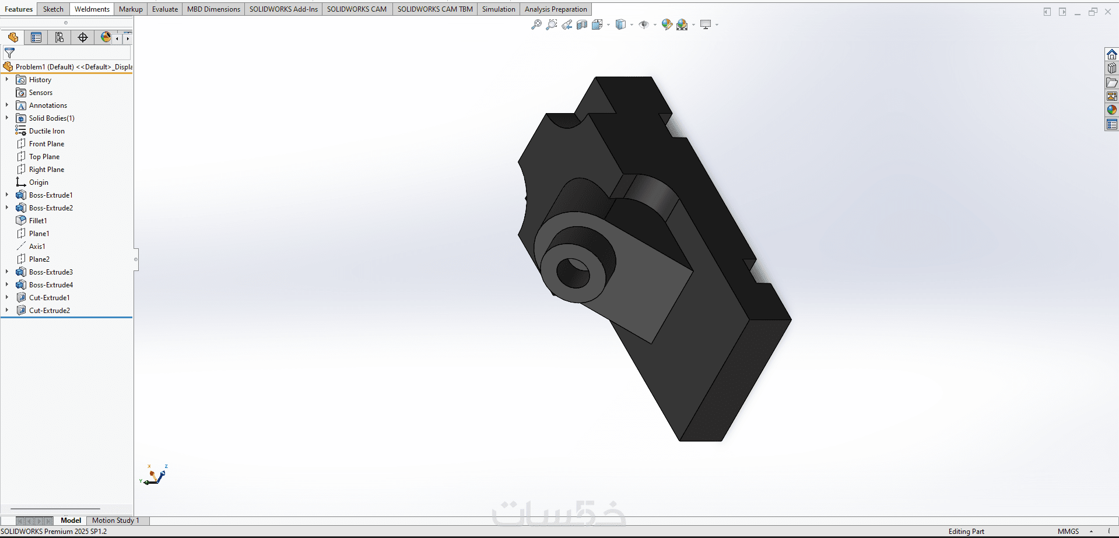
Task: Select the Origin item
Action: pyautogui.click(x=32, y=182)
